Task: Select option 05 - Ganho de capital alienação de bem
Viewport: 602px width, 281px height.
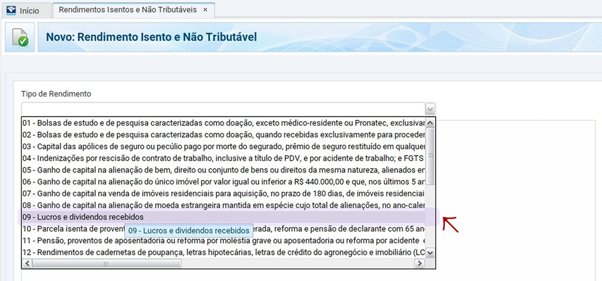Action: pyautogui.click(x=223, y=170)
